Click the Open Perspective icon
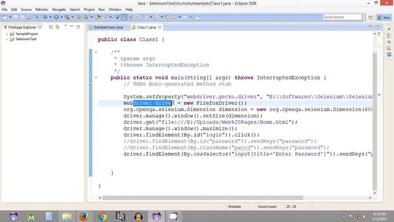The height and width of the screenshot is (222, 394). click(371, 17)
